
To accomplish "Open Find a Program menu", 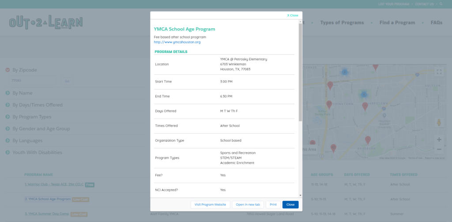I will point(397,23).
